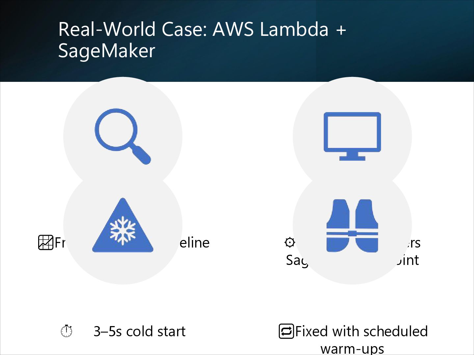The height and width of the screenshot is (355, 474).
Task: Click "AWS Lambda" in the title
Action: [271, 29]
